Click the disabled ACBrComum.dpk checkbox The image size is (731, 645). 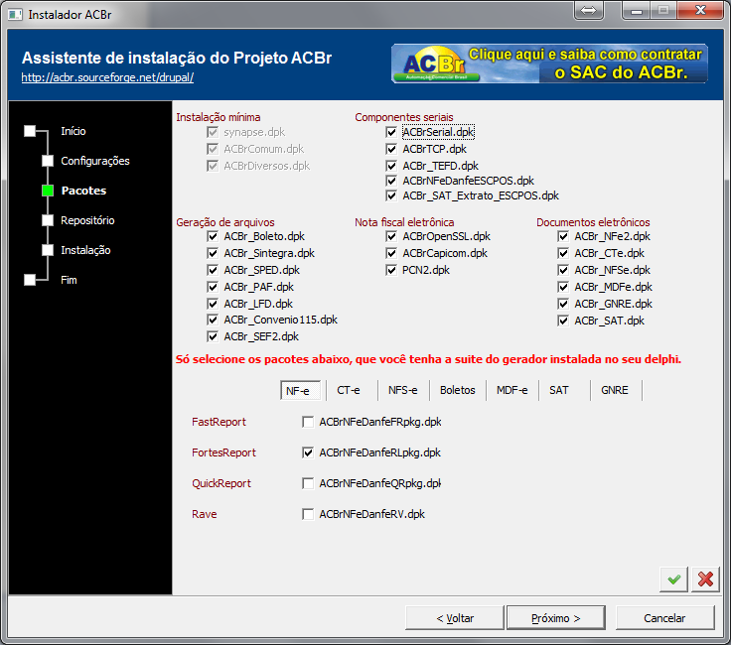click(x=213, y=149)
